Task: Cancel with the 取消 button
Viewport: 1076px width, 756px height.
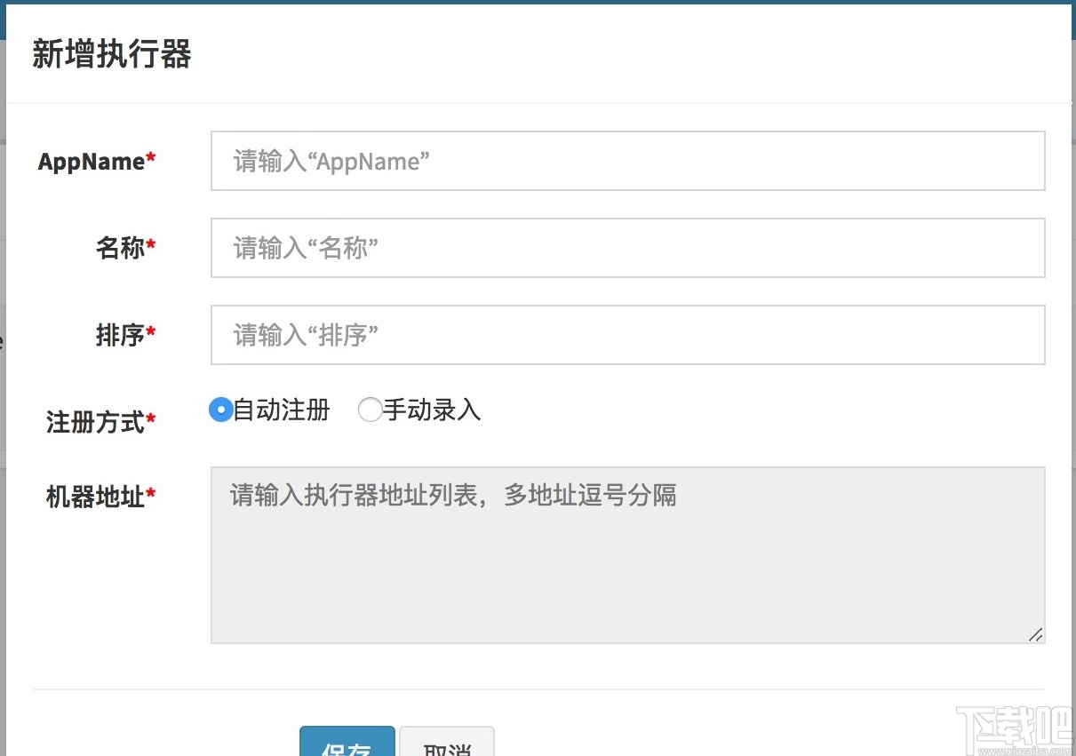Action: pos(447,744)
